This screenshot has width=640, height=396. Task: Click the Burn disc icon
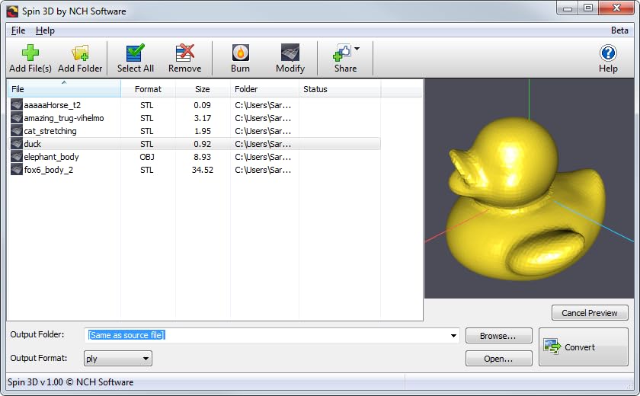point(240,53)
